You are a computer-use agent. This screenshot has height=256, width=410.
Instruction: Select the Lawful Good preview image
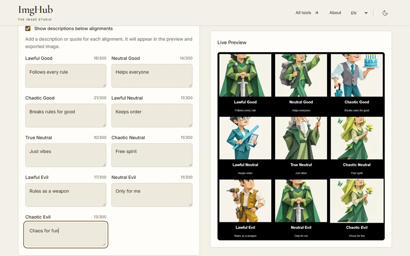245,75
